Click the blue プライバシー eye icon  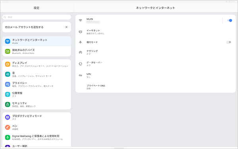[8, 84]
